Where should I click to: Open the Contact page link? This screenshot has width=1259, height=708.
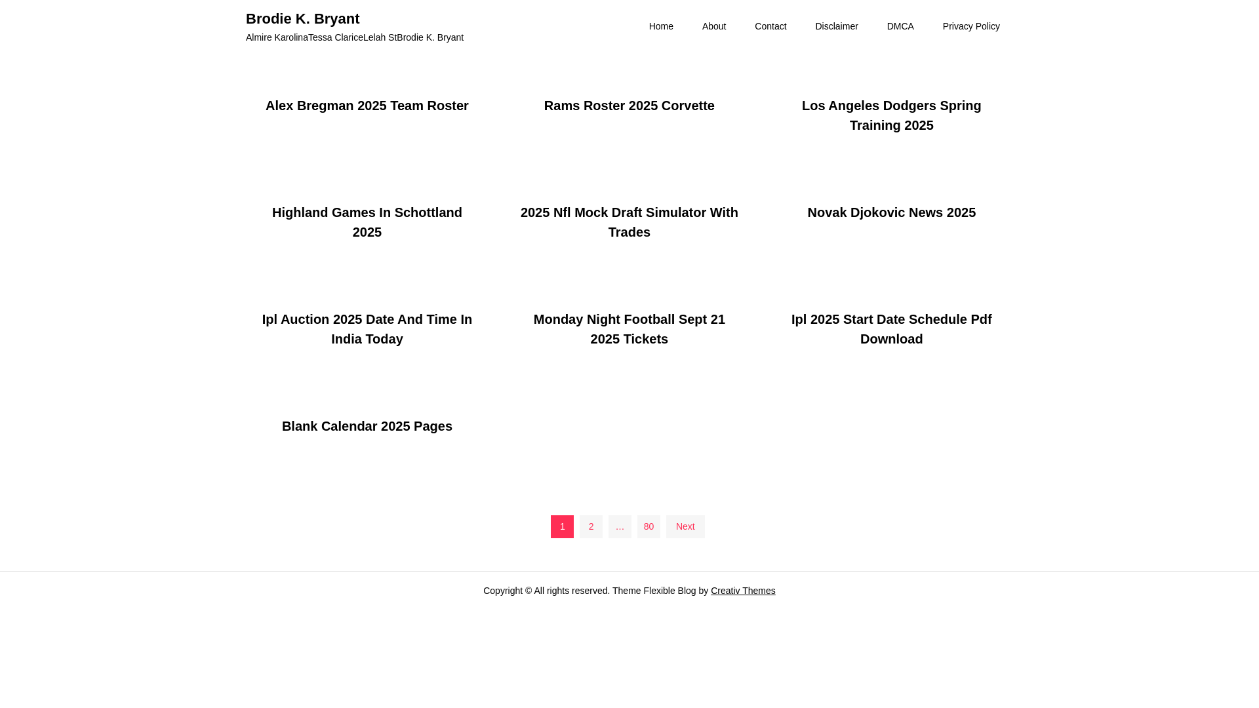pos(770,26)
